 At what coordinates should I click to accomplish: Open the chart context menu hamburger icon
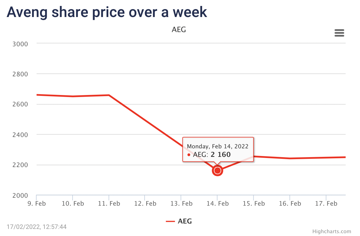tap(339, 33)
